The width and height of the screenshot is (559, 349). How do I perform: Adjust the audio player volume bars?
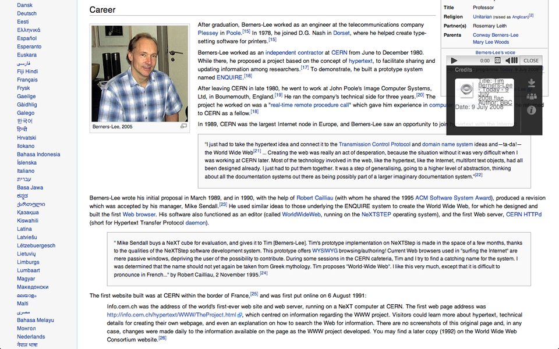514,60
